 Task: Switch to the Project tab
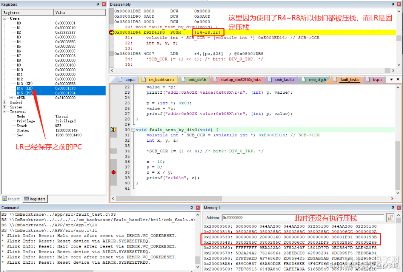pos(11,199)
